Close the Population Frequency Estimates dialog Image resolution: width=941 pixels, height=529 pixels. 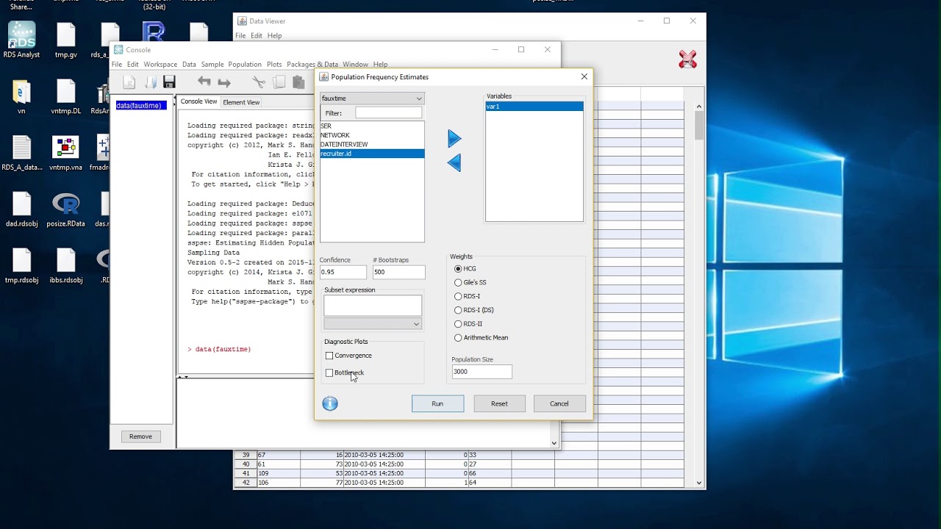tap(584, 76)
